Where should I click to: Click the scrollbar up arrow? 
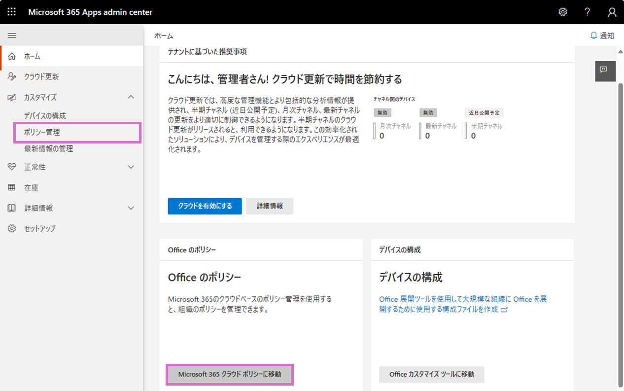pos(620,52)
